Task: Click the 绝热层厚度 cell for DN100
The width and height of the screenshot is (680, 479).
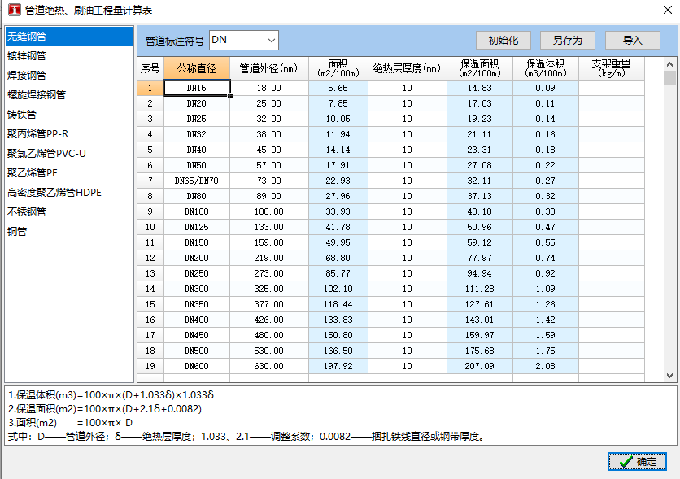Action: point(406,211)
